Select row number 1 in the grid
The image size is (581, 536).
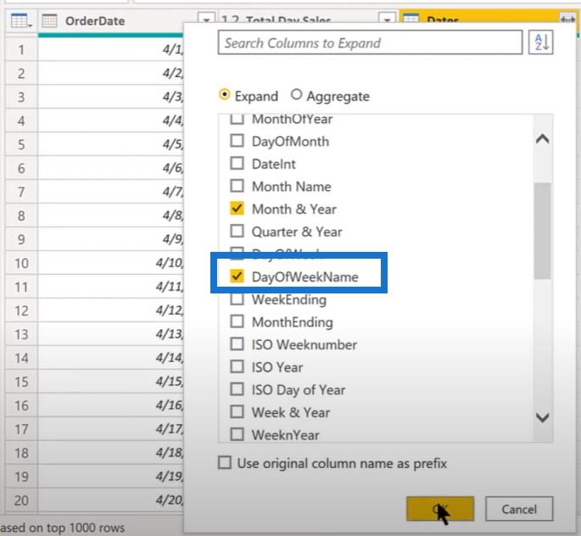pos(21,50)
